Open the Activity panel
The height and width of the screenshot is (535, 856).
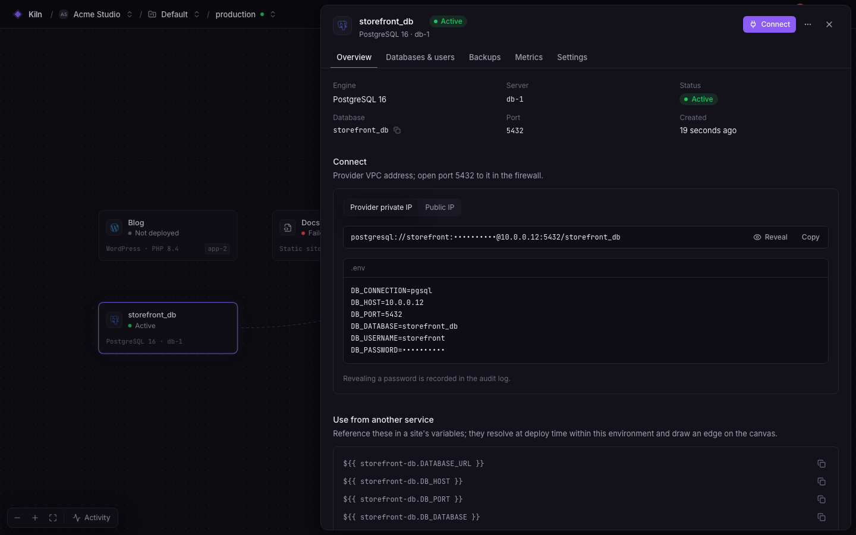pyautogui.click(x=92, y=518)
